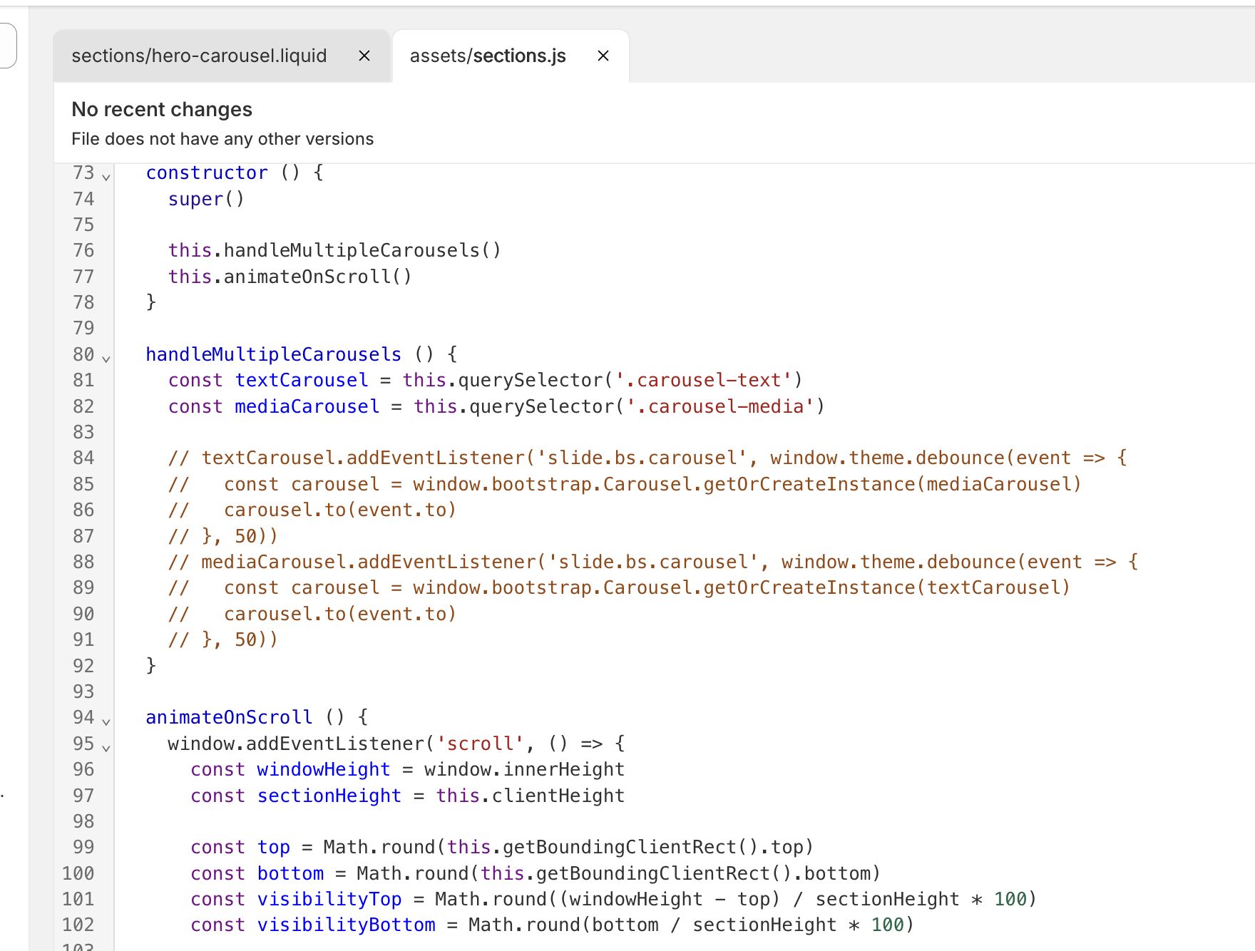Click the 'No recent changes' heading

(x=162, y=109)
